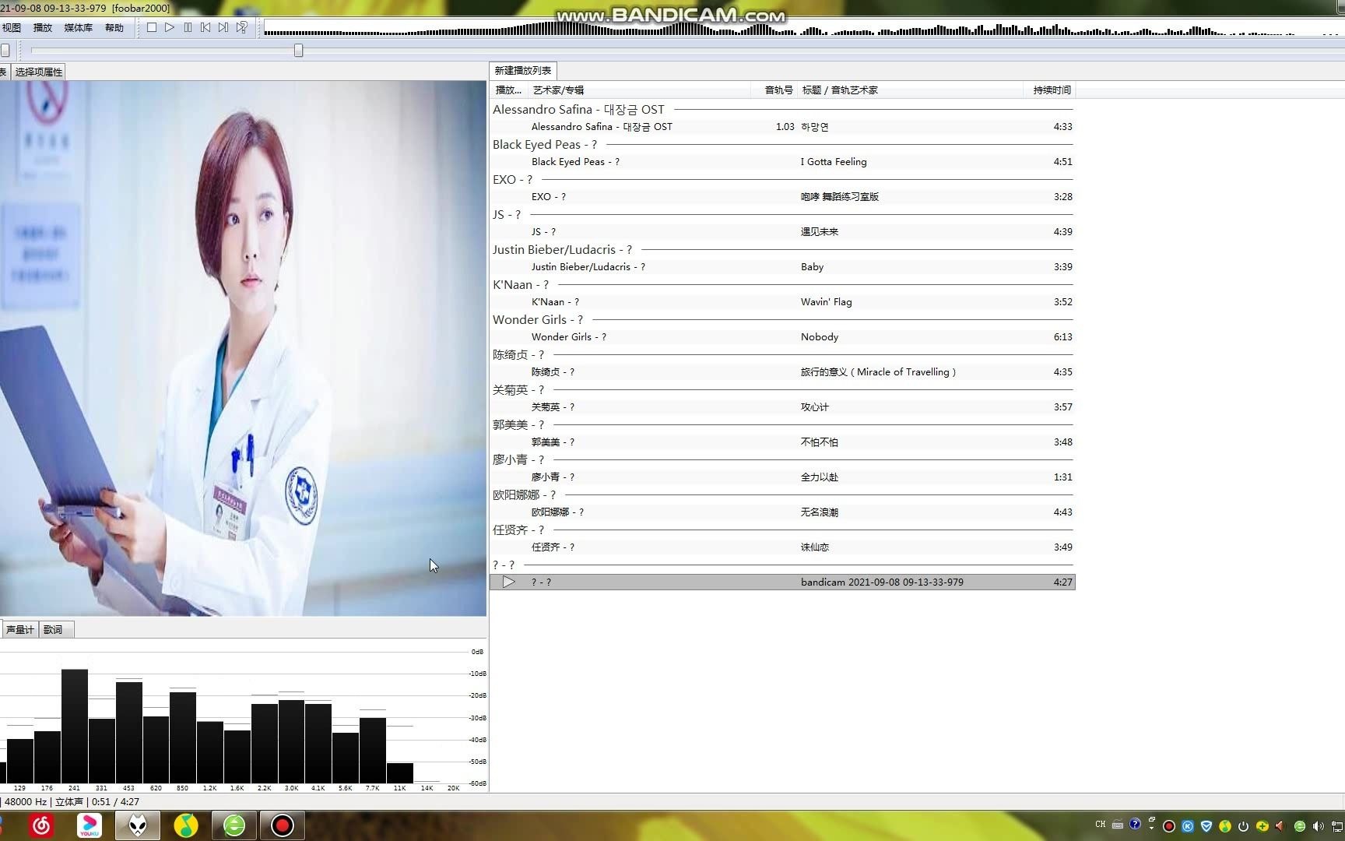1345x841 pixels.
Task: Select the track 하망연
Action: tap(782, 127)
